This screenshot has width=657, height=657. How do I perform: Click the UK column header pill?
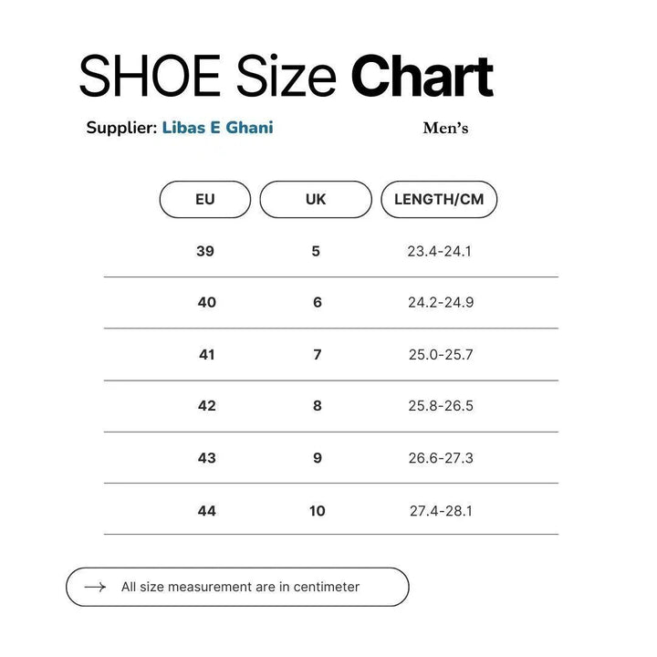click(x=316, y=200)
